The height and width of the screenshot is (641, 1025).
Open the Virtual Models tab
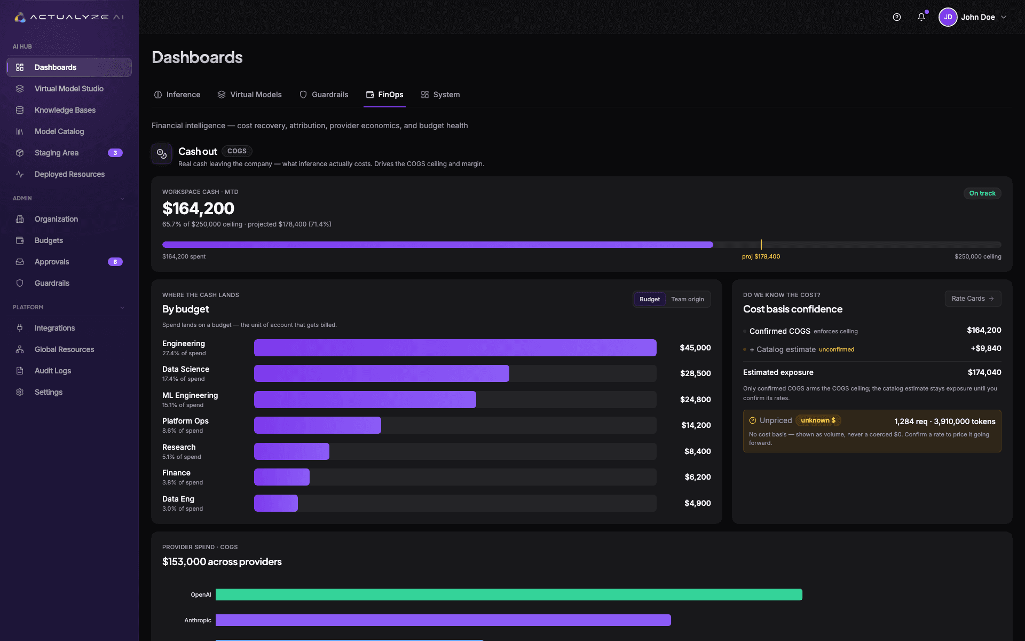tap(249, 95)
